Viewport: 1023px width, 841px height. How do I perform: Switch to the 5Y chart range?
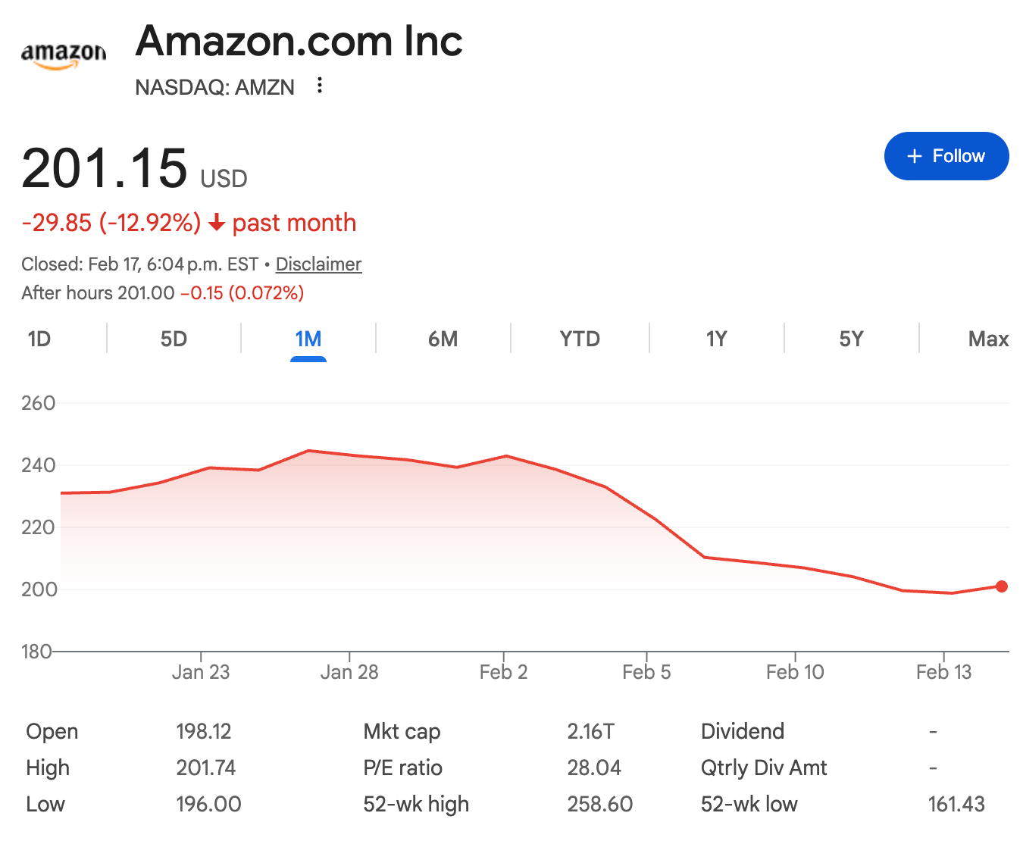click(x=851, y=339)
